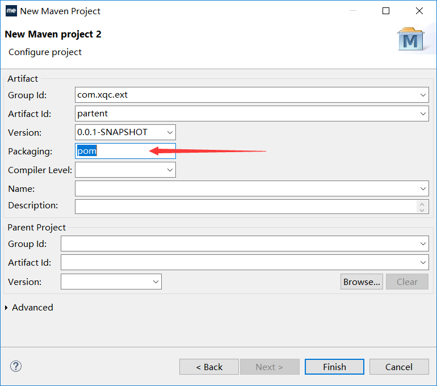This screenshot has width=437, height=386.
Task: Open the Artifact Id dropdown arrow in Artifact section
Action: pos(423,114)
